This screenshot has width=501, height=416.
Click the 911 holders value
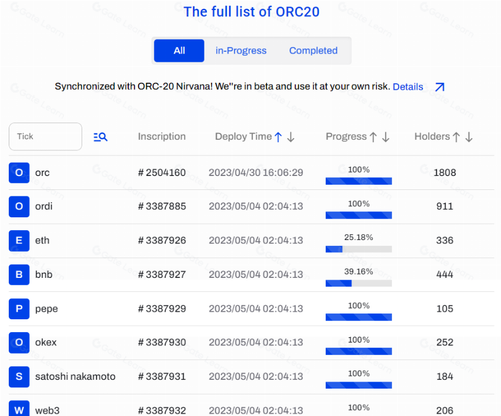point(444,206)
